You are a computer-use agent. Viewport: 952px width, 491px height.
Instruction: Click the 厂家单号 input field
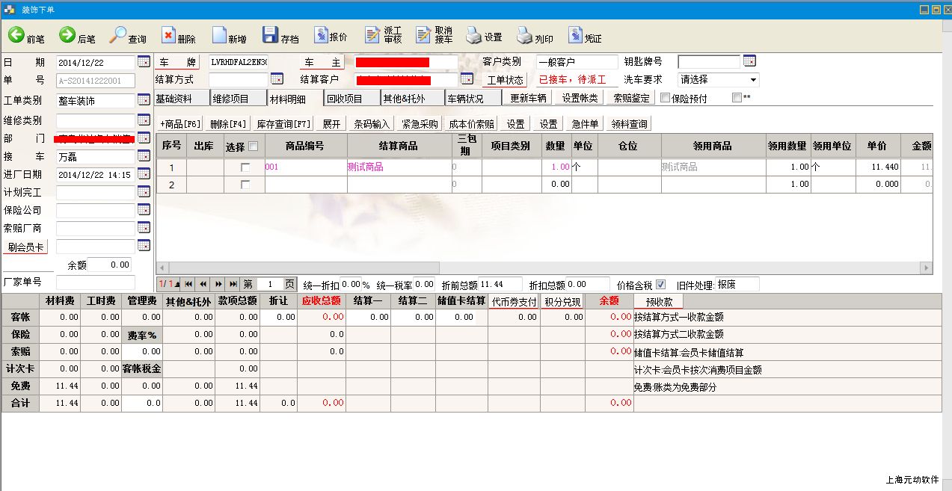click(95, 282)
